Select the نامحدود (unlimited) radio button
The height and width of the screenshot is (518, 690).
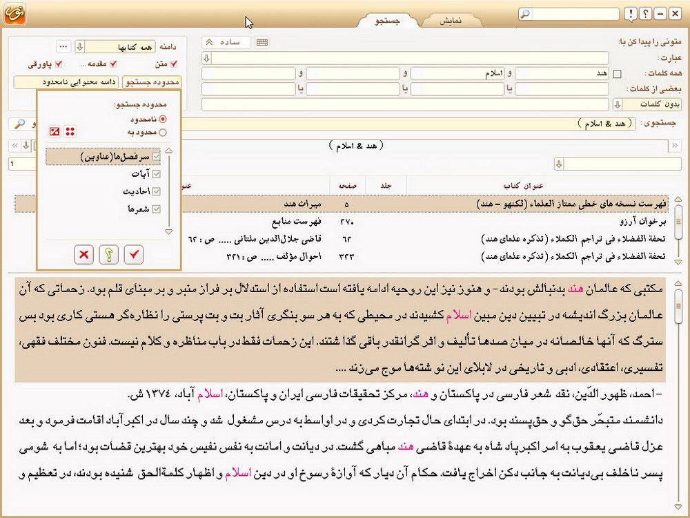[x=163, y=119]
